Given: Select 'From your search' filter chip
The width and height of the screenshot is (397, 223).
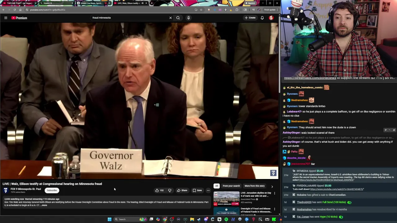Looking at the screenshot, I should click(231, 186).
